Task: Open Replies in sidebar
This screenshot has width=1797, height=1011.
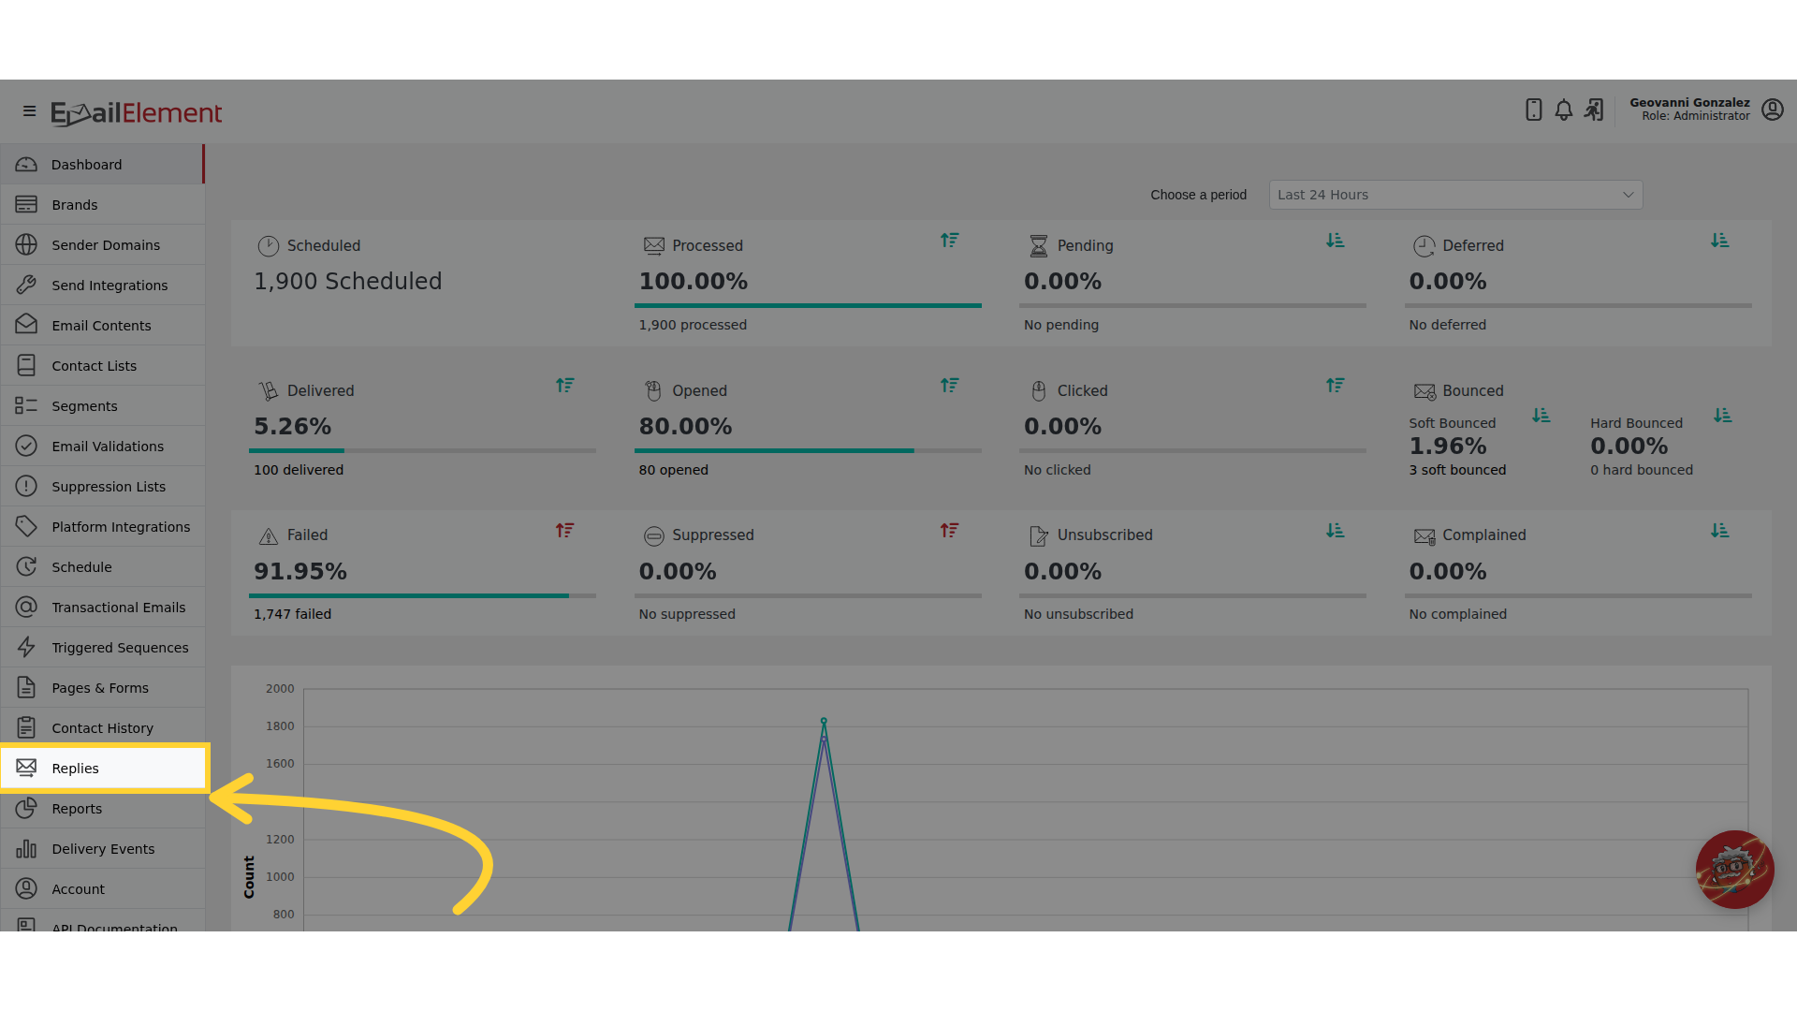Action: point(103,769)
